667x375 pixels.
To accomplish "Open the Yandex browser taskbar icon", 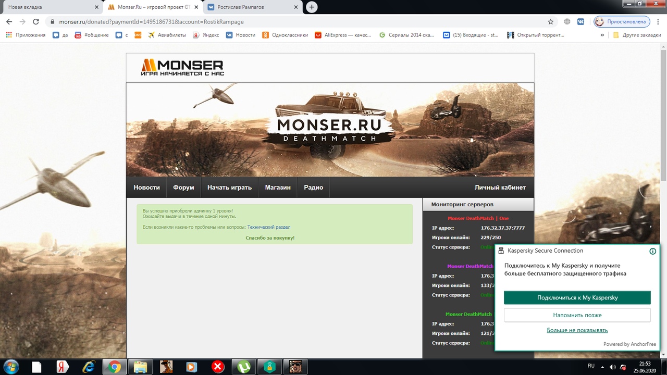I will point(63,367).
